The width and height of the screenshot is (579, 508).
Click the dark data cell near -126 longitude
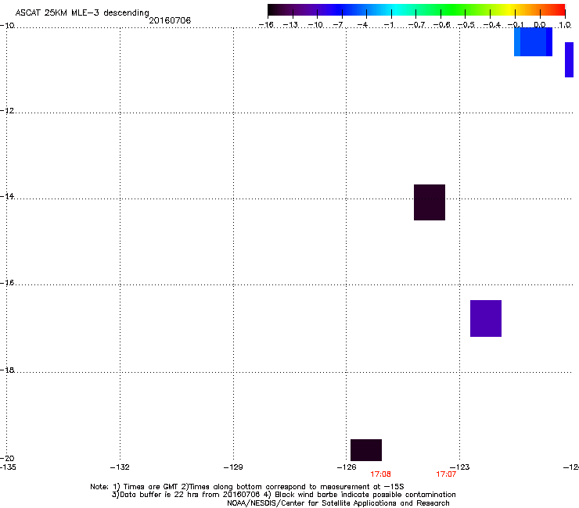(366, 450)
